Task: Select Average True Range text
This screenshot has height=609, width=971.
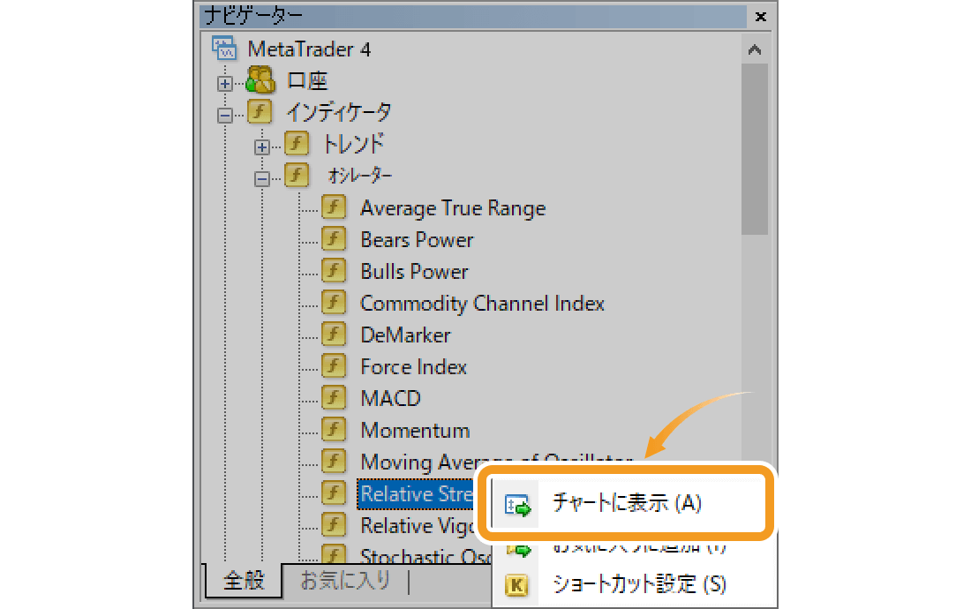Action: click(x=454, y=208)
